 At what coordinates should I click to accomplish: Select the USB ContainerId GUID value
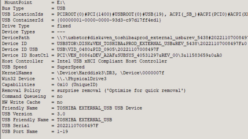tap(109, 20)
